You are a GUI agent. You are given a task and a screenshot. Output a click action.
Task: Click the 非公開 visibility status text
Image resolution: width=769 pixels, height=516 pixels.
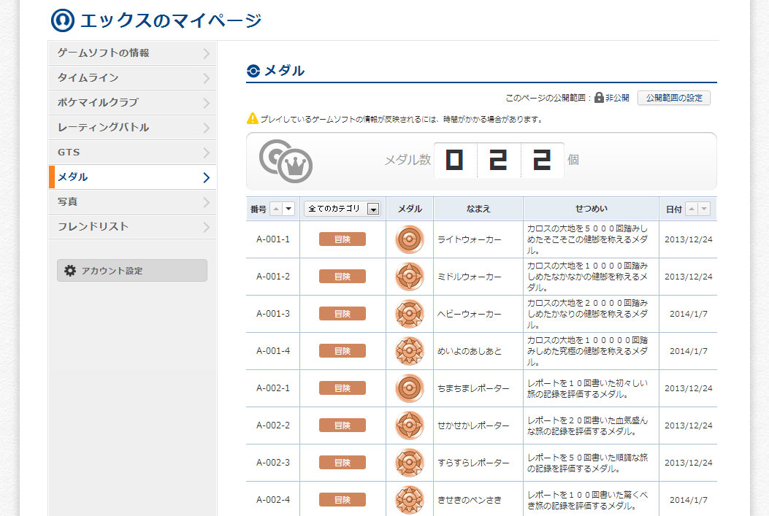[617, 98]
